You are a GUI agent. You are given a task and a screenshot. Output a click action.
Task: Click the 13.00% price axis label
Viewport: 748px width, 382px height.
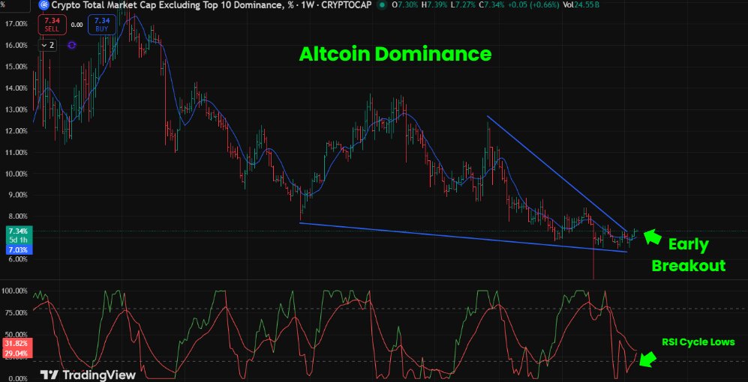coord(16,109)
